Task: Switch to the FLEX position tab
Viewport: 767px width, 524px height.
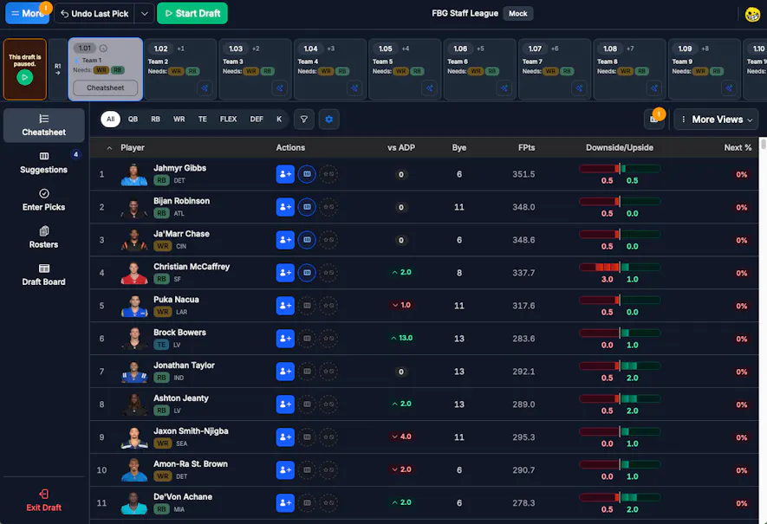Action: click(x=229, y=120)
